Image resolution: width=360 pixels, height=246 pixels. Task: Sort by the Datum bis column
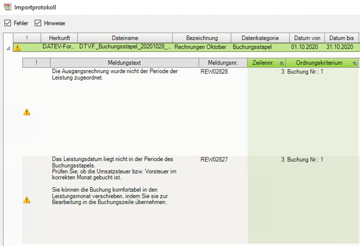(341, 38)
